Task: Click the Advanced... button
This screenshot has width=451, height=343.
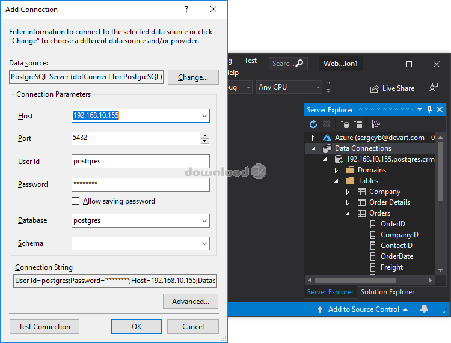Action: click(191, 302)
